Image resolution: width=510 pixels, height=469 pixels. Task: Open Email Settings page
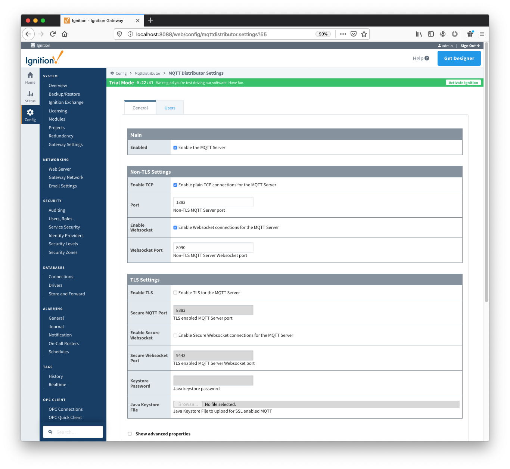63,186
